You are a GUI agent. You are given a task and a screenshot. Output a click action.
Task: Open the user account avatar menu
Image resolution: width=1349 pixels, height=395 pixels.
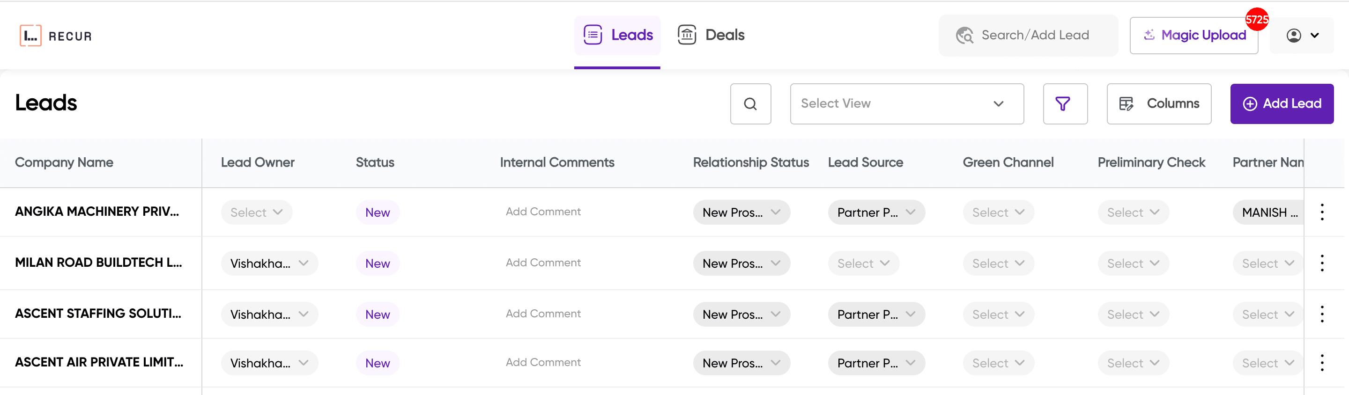pos(1293,35)
